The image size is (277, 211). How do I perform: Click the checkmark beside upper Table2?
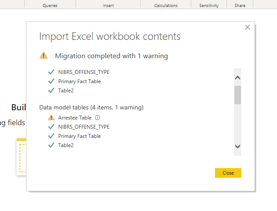(x=51, y=90)
